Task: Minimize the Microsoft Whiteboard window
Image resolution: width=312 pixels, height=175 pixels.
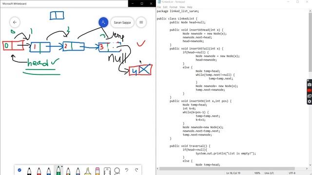Action: click(133, 3)
